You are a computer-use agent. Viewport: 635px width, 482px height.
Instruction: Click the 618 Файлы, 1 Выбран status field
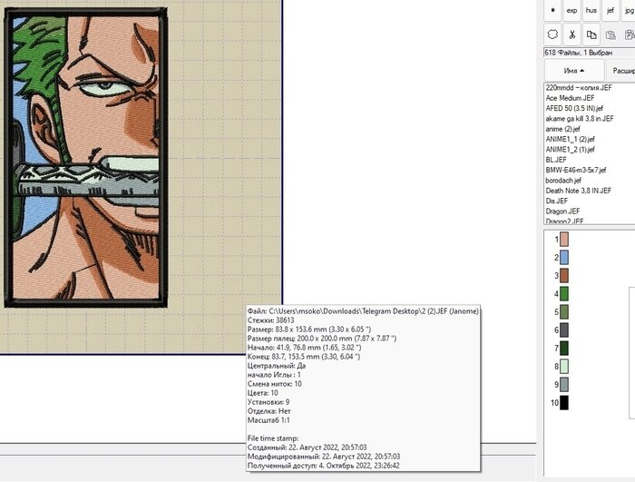pos(590,53)
